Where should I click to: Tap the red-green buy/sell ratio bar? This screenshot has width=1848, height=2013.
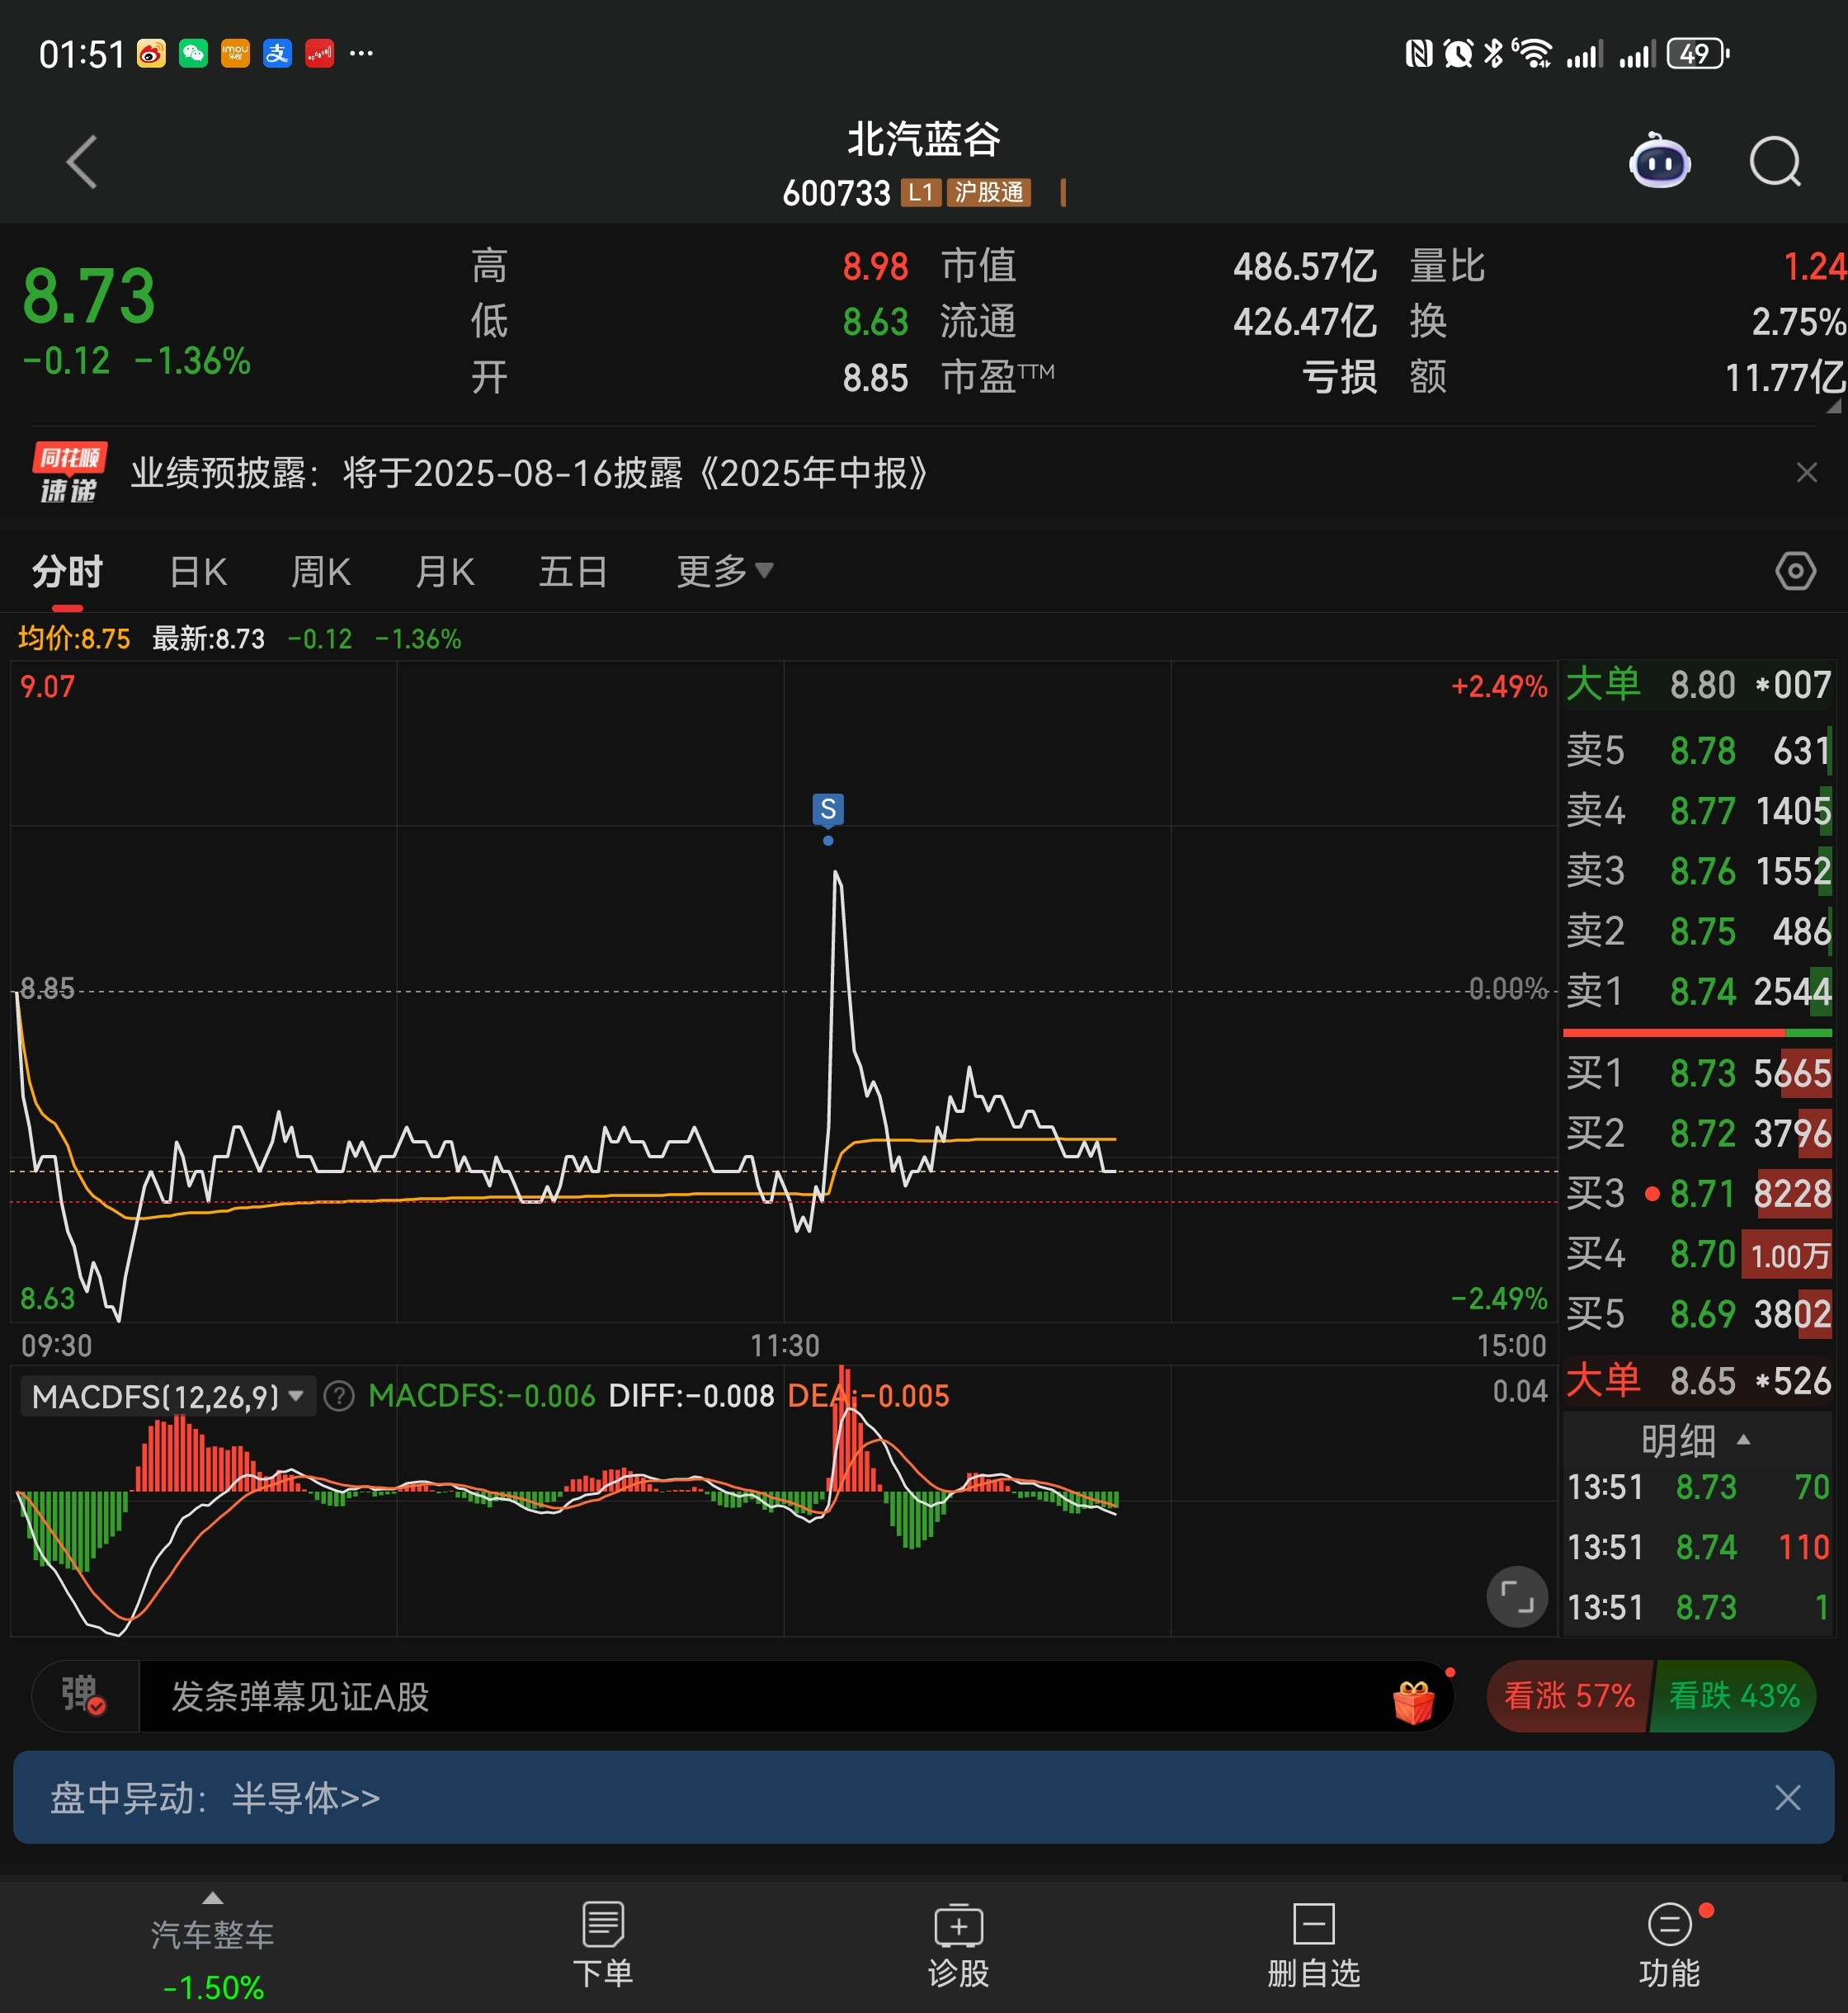click(1697, 1031)
